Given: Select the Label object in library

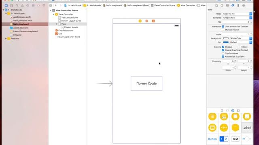Looking at the screenshot, I should [x=247, y=128].
